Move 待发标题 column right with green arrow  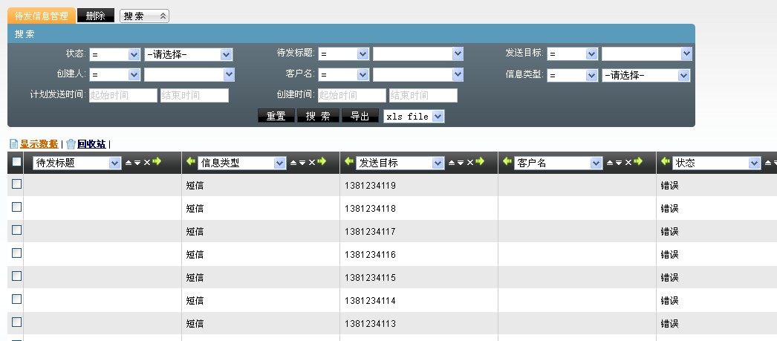click(157, 162)
